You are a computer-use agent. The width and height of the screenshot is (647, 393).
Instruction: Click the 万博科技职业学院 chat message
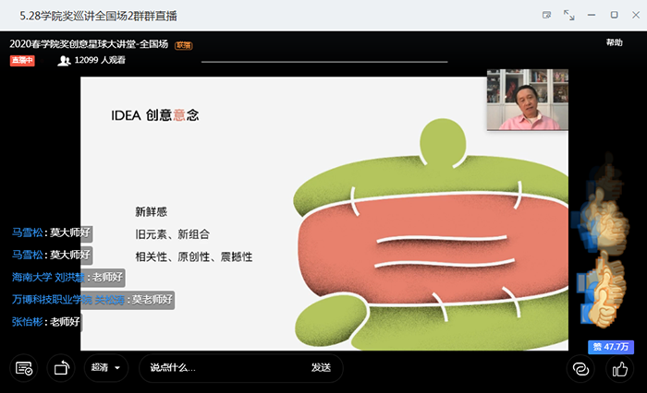(92, 300)
